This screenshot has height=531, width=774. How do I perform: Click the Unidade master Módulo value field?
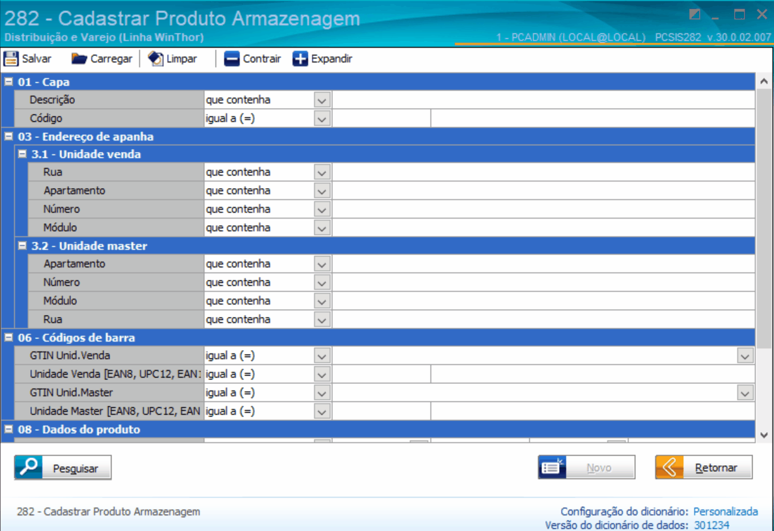[x=543, y=301]
